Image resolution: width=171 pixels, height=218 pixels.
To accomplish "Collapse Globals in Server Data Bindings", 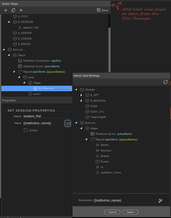I will coord(76,89).
